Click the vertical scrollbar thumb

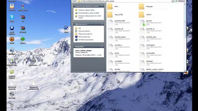pyautogui.click(x=185, y=21)
